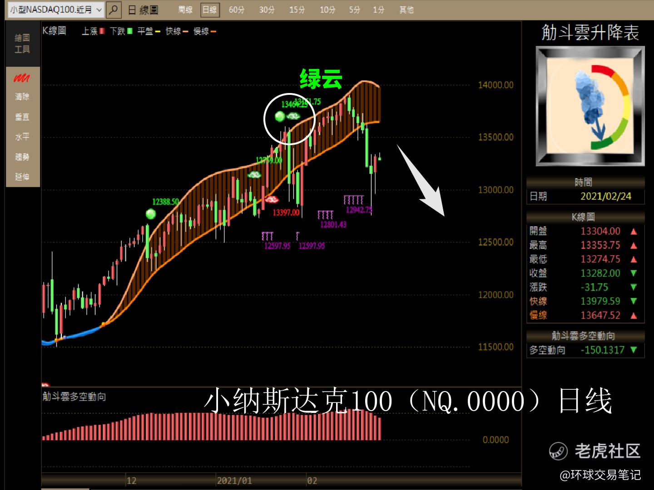Image resolution: width=654 pixels, height=490 pixels.
Task: Click the 14000.00 price axis label
Action: click(x=495, y=85)
